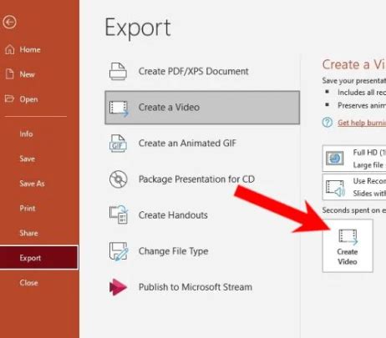Click the Change File Type floppy-pencil icon
This screenshot has height=338, width=386.
tap(119, 251)
